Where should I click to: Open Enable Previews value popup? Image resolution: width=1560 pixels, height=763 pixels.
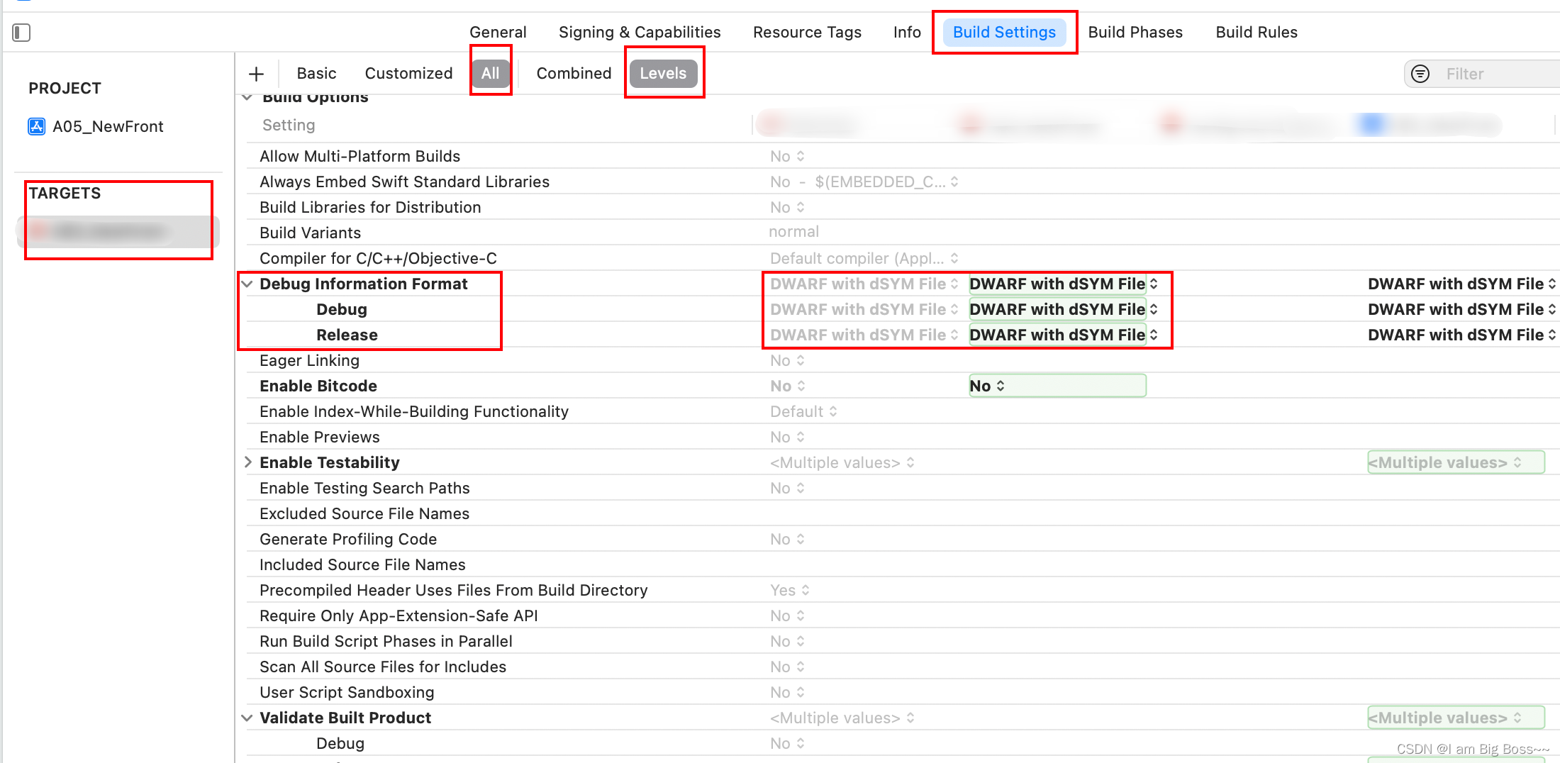pyautogui.click(x=787, y=438)
